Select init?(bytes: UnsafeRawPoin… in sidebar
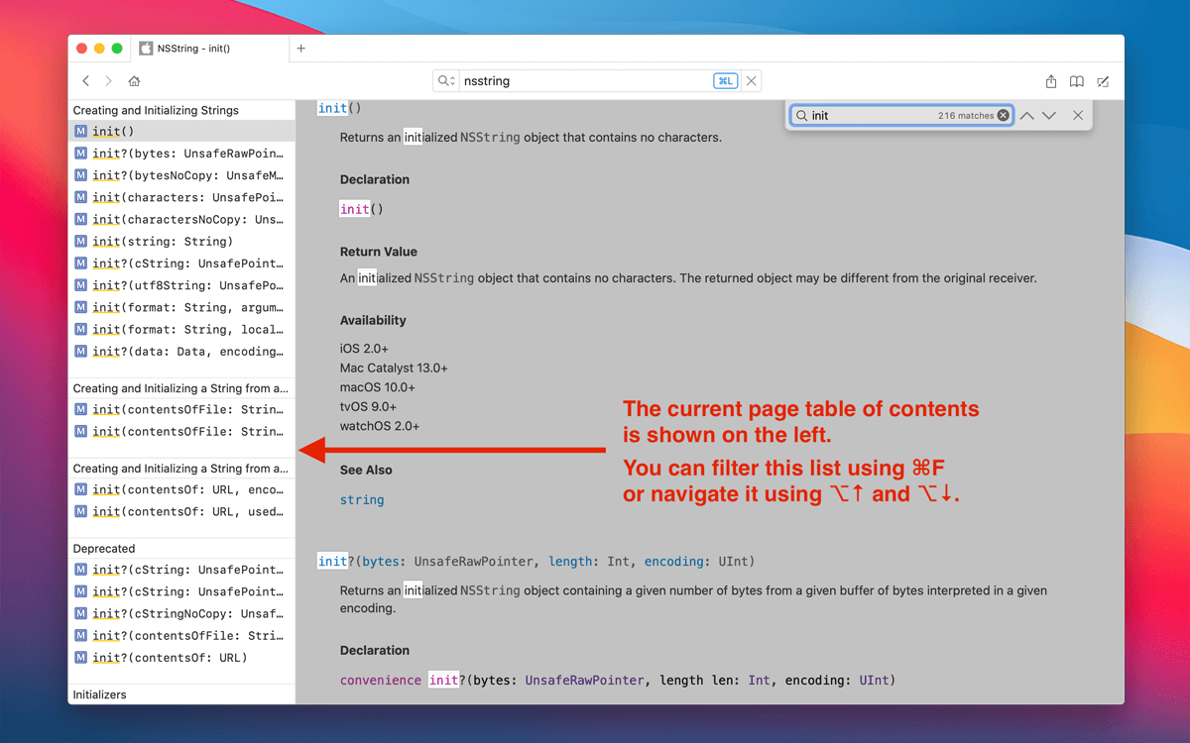1190x743 pixels. coord(181,154)
